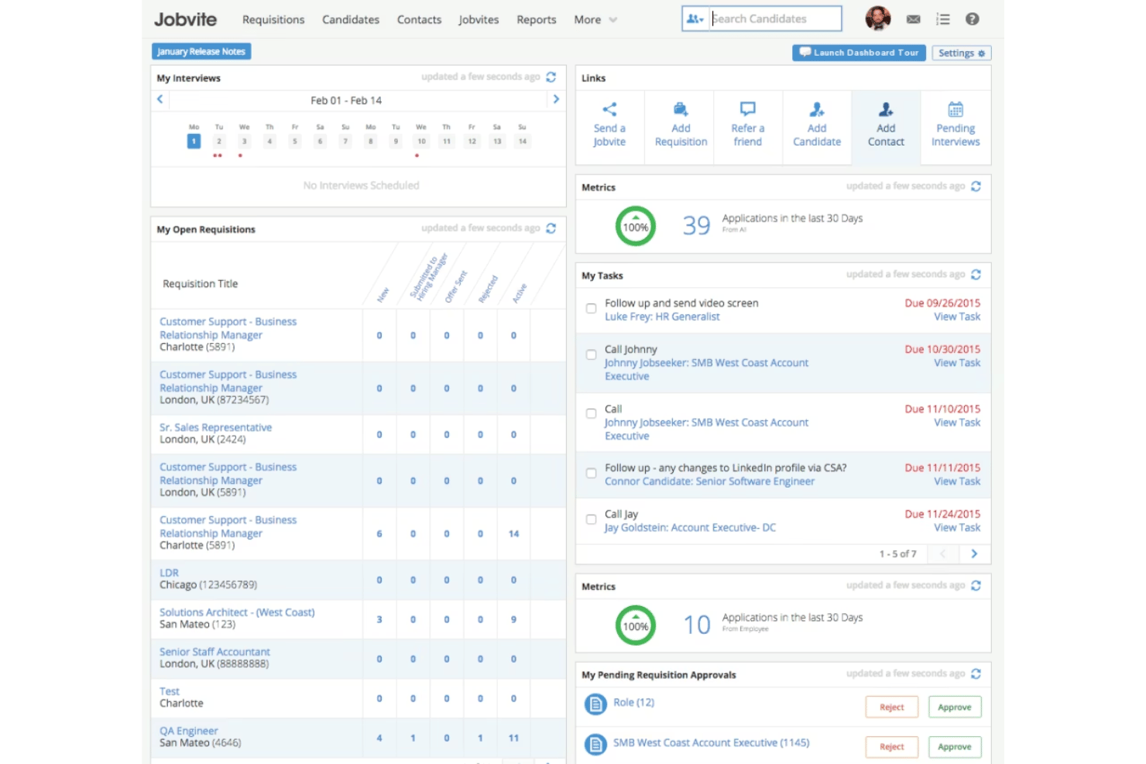Refresh the upper Metrics panel
Image resolution: width=1146 pixels, height=764 pixels.
(976, 187)
